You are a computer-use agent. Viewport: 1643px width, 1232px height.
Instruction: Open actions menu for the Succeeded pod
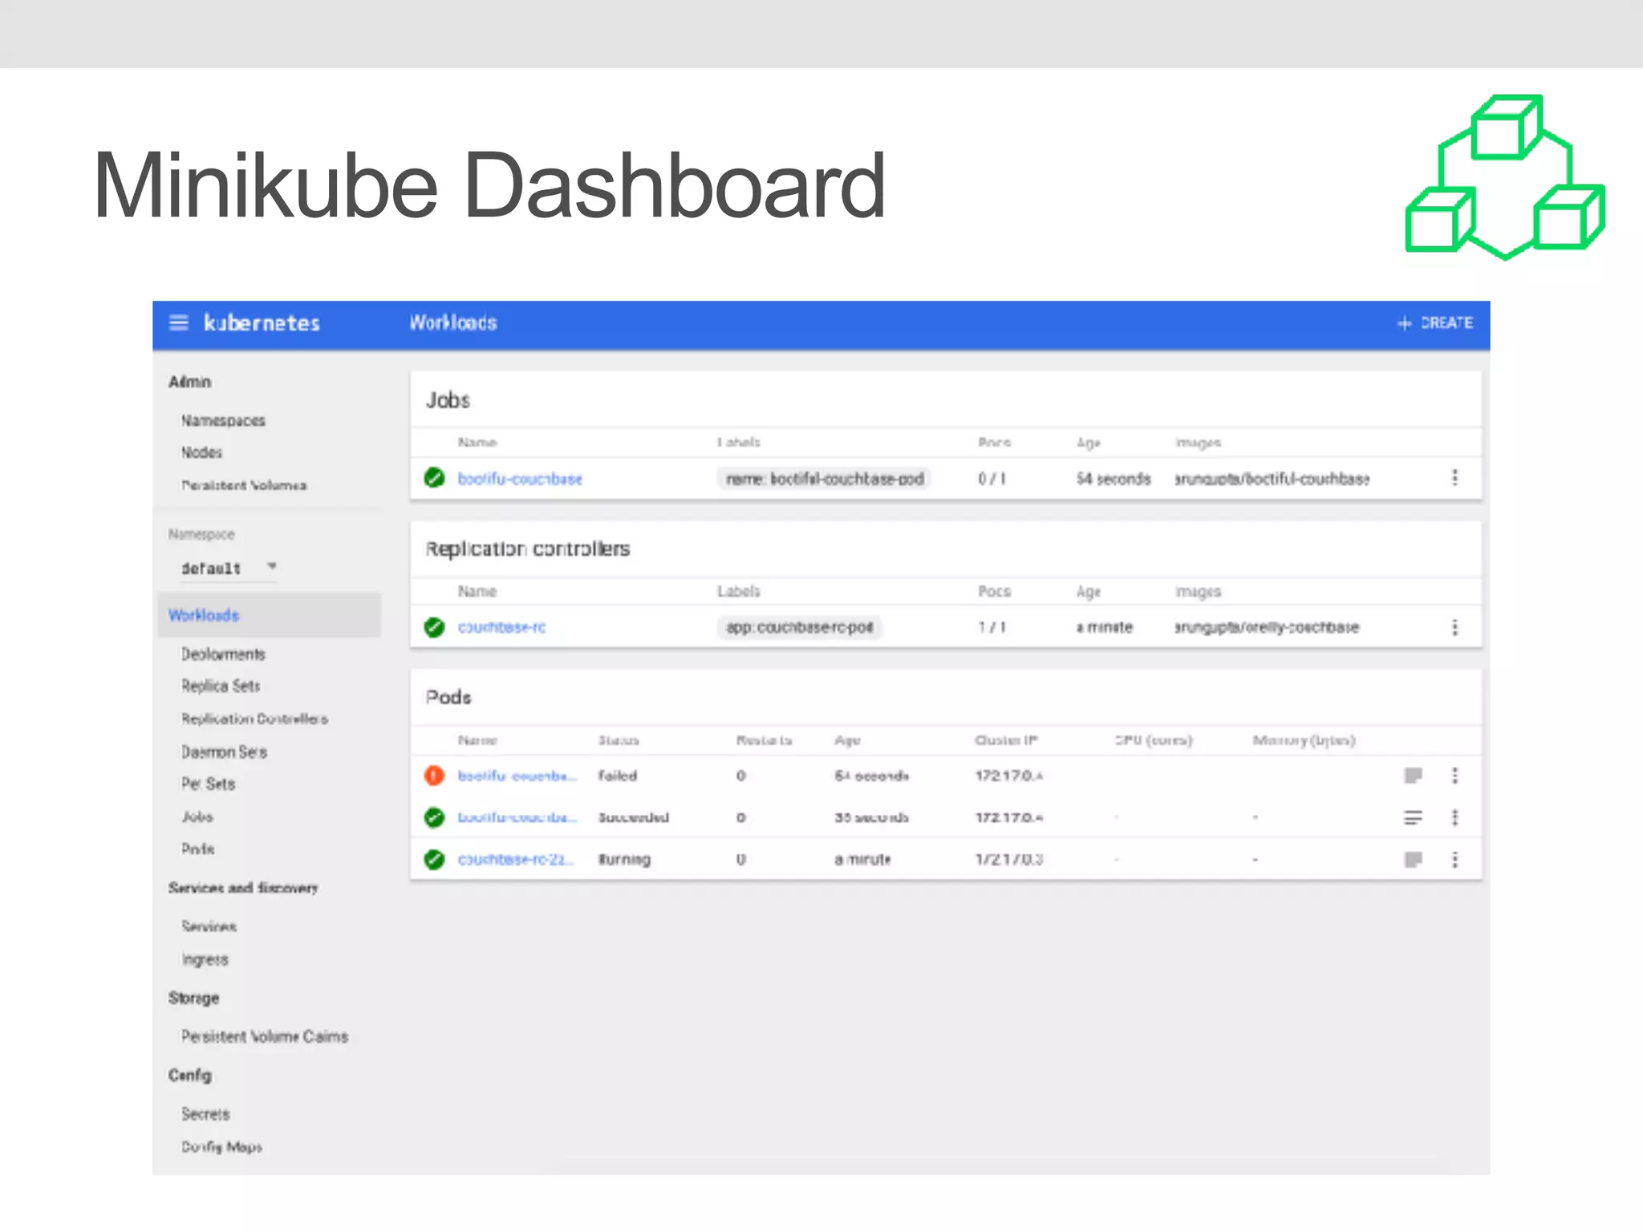tap(1454, 817)
